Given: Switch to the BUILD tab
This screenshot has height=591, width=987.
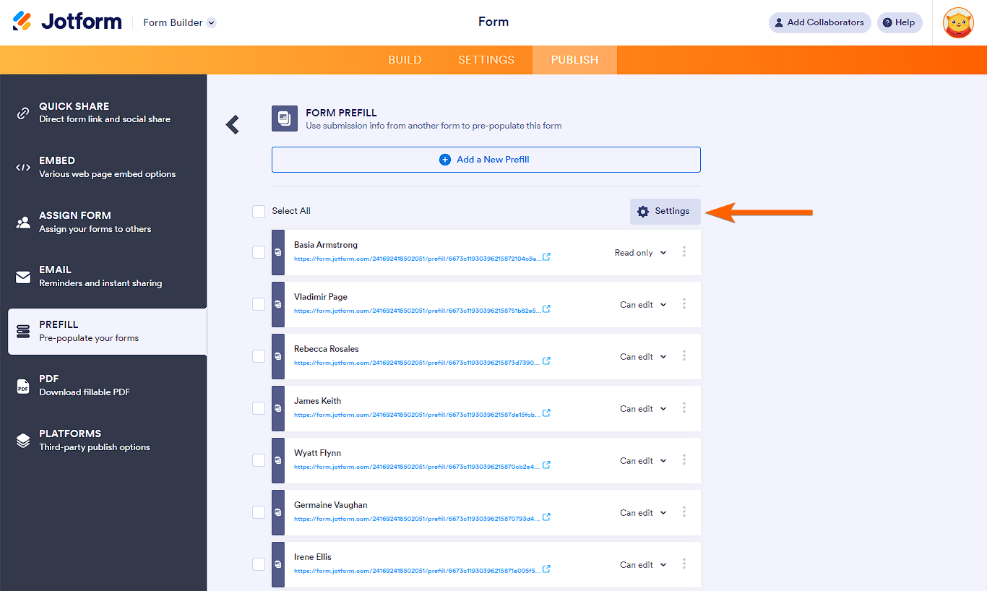Looking at the screenshot, I should point(405,60).
